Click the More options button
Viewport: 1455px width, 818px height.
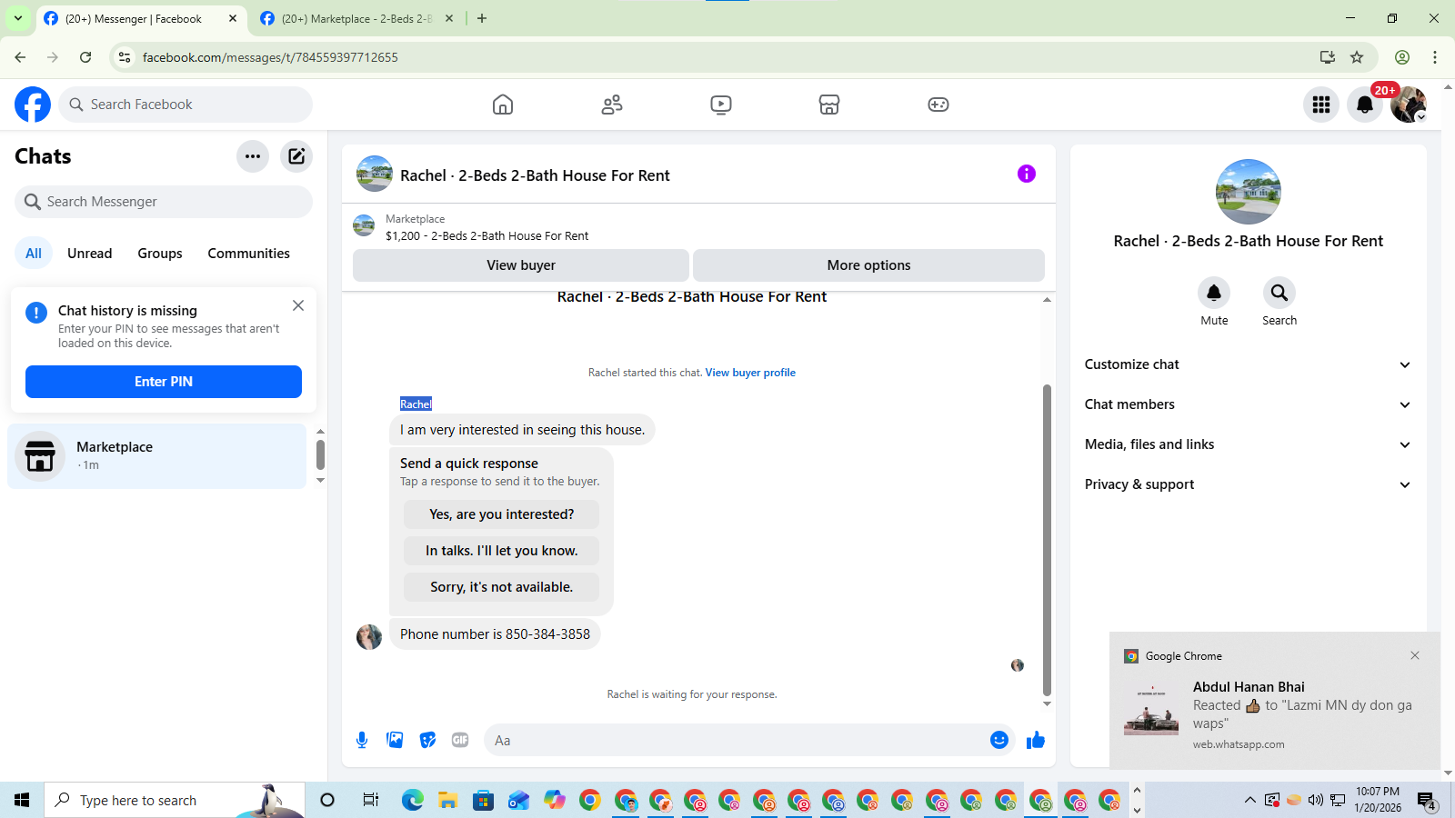pyautogui.click(x=868, y=265)
